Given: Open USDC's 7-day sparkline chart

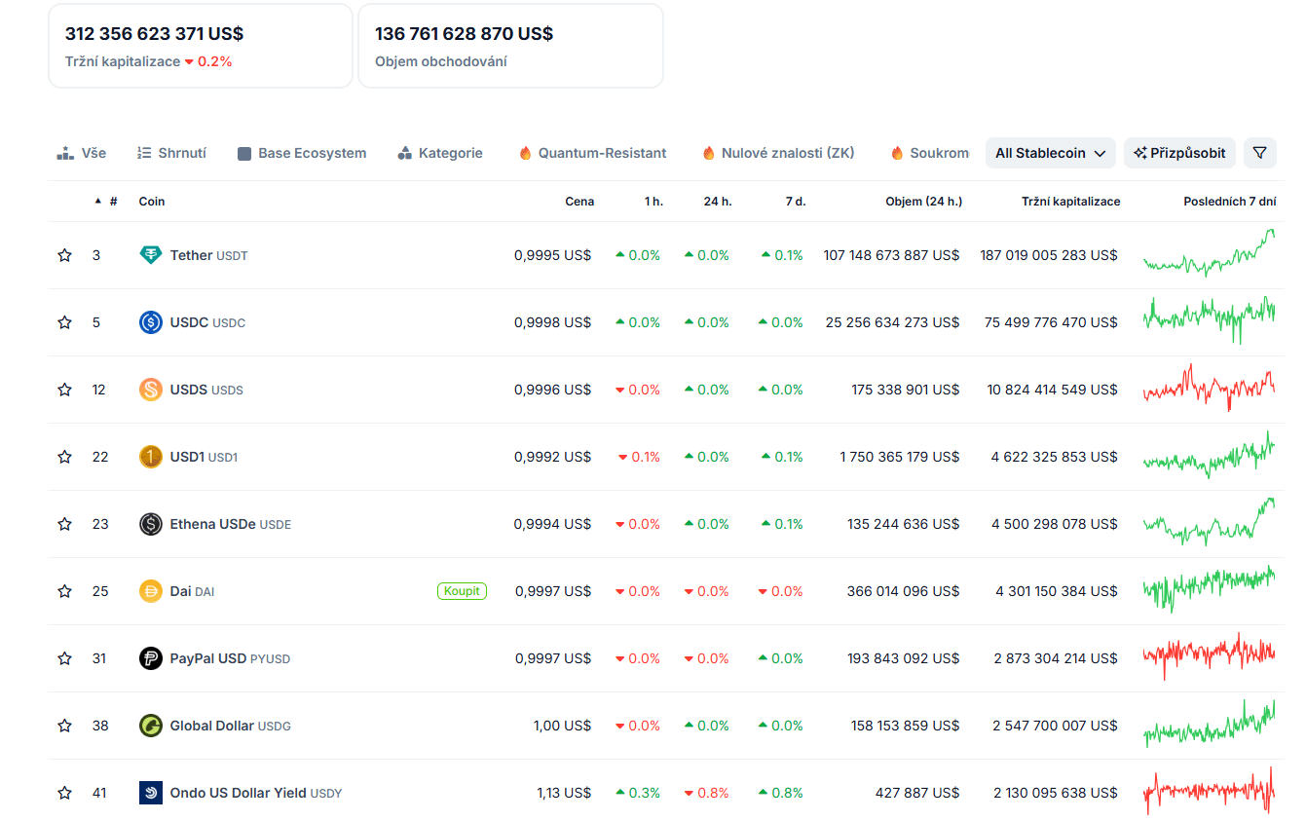Looking at the screenshot, I should click(1209, 320).
